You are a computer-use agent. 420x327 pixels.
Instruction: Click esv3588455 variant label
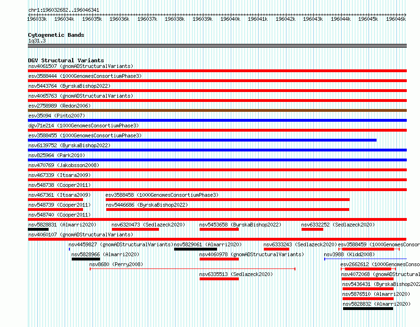click(x=85, y=135)
